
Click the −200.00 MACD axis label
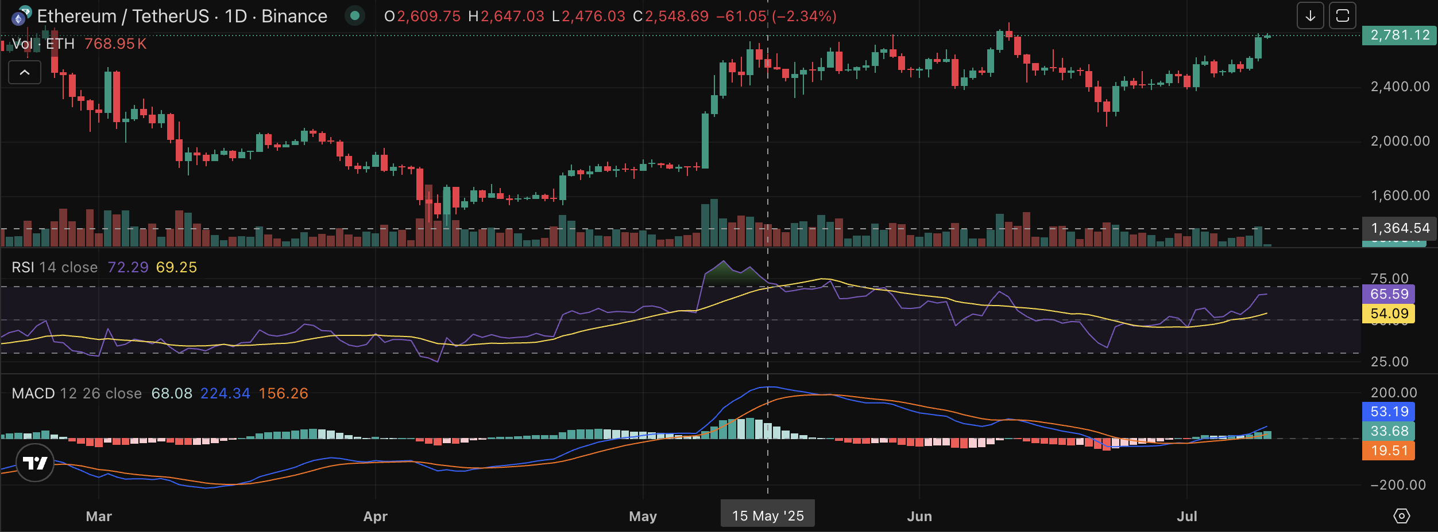coord(1397,485)
